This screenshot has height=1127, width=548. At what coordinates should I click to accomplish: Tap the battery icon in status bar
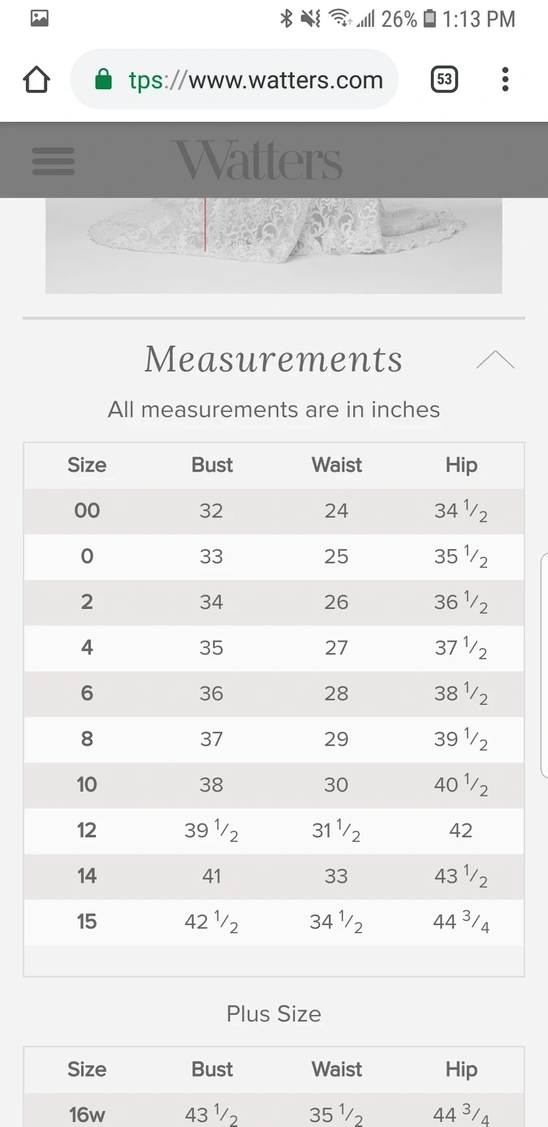pyautogui.click(x=429, y=19)
